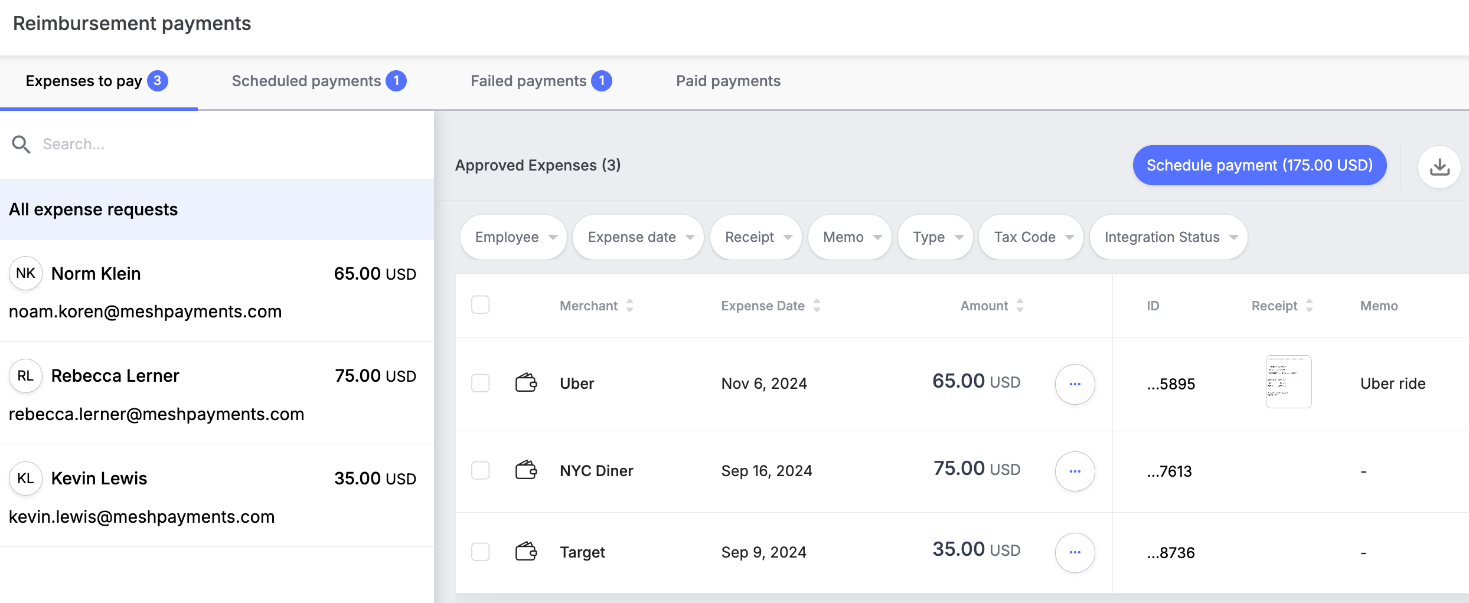Open the Integration Status filter
Viewport: 1469px width, 603px height.
1168,237
